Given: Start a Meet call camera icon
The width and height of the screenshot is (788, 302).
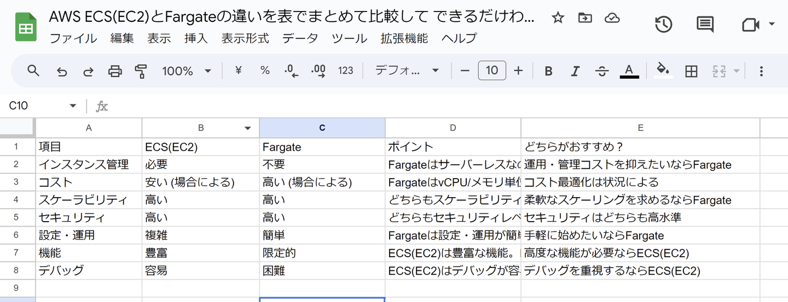Looking at the screenshot, I should pyautogui.click(x=751, y=25).
